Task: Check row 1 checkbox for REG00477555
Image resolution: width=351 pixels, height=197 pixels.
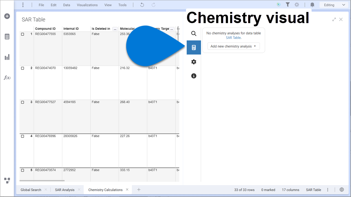Action: [x=22, y=34]
